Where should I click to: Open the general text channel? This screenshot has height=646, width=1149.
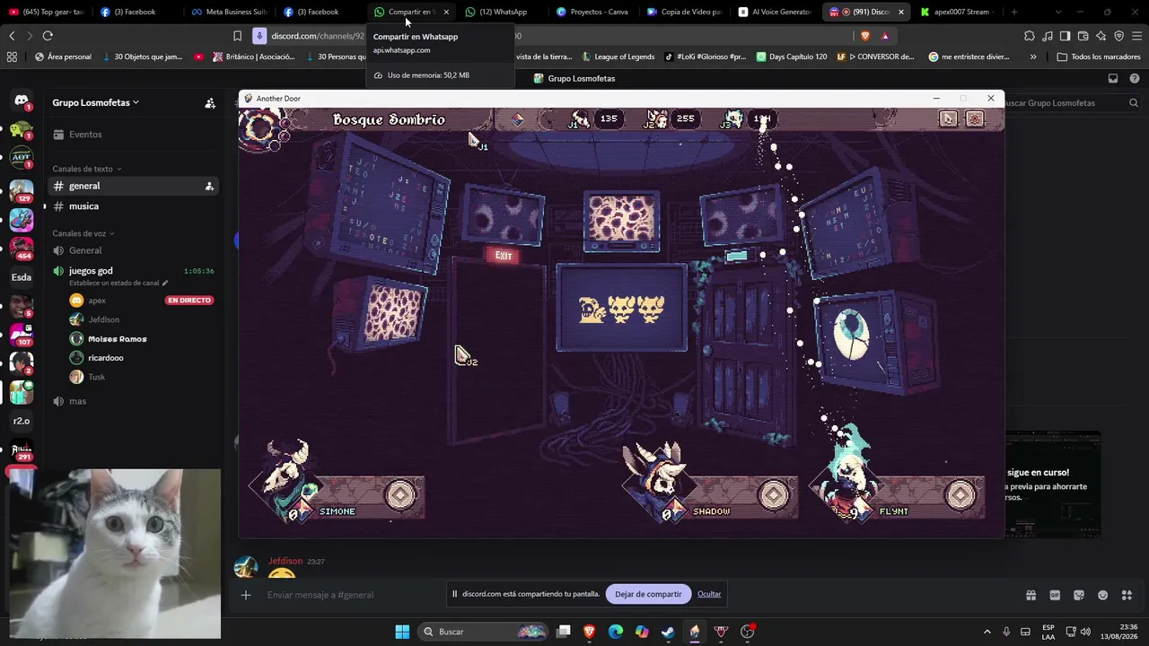point(133,186)
